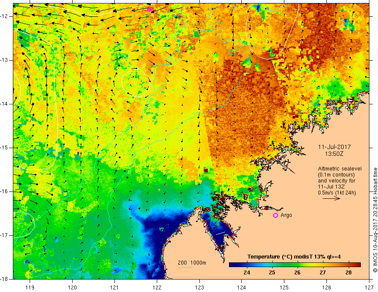Viewport: 378px width, 292px height.
Task: Click longitude axis label "127"
Action: (x=369, y=287)
